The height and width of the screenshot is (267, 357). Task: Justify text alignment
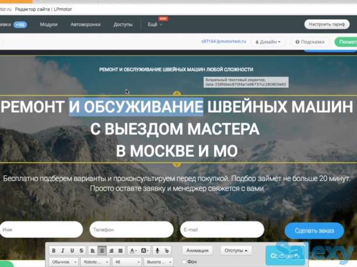tap(121, 251)
